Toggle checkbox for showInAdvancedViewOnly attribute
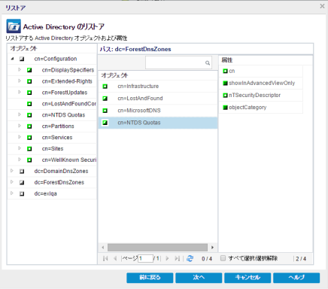The image size is (328, 289). pos(225,84)
